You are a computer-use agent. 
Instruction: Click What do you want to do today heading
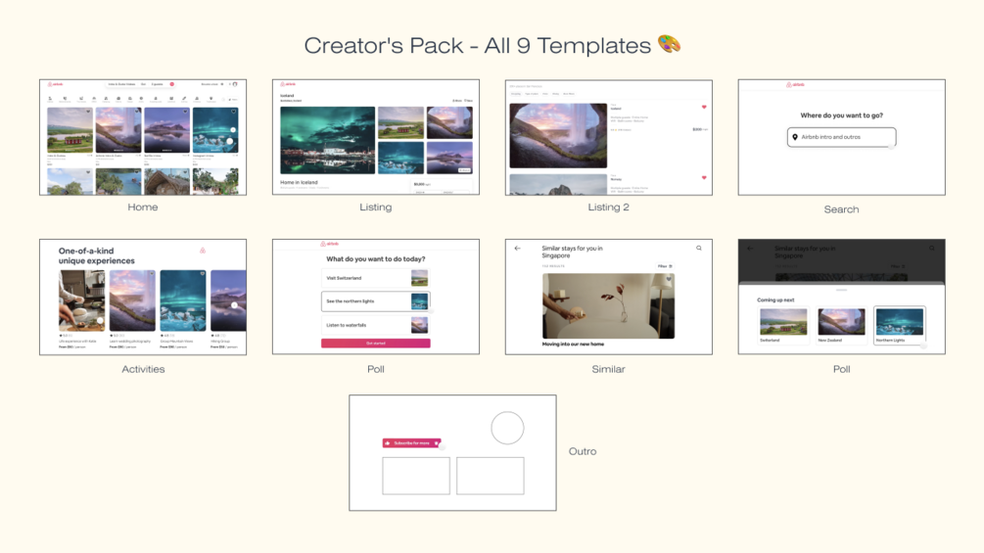(x=376, y=259)
